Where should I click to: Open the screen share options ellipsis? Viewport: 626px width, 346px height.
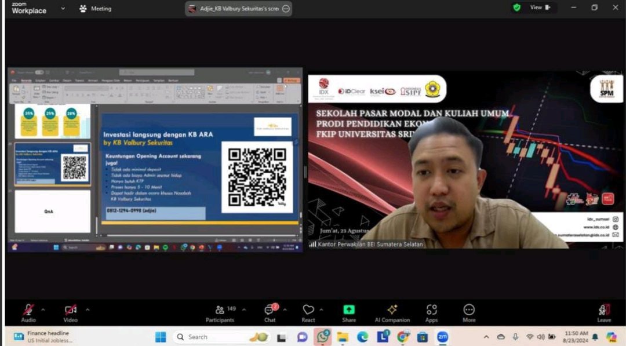(x=286, y=9)
